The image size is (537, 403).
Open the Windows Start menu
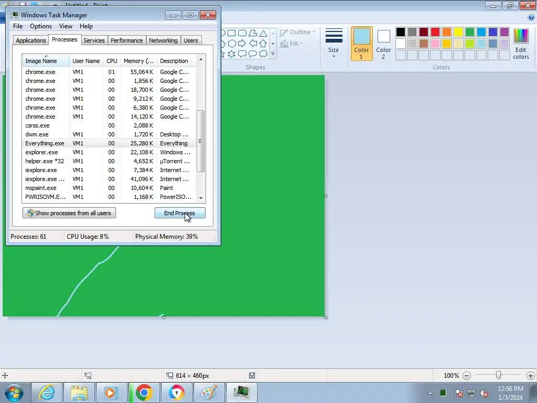[x=14, y=393]
